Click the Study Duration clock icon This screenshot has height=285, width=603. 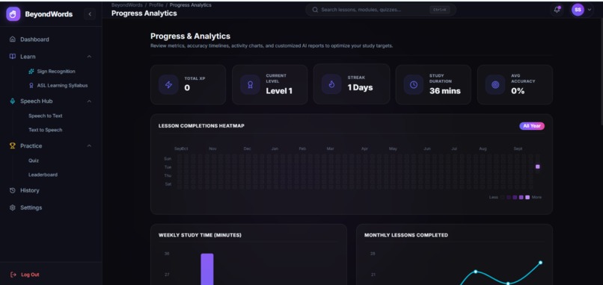pyautogui.click(x=414, y=85)
